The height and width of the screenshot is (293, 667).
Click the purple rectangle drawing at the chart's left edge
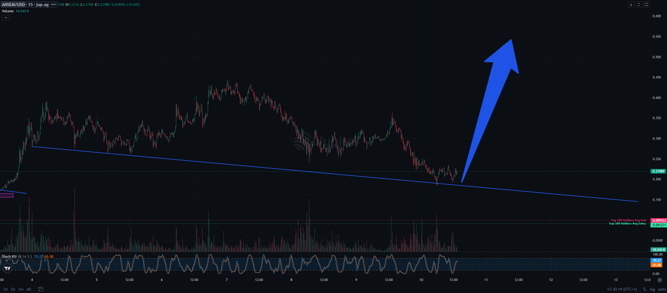tap(6, 195)
